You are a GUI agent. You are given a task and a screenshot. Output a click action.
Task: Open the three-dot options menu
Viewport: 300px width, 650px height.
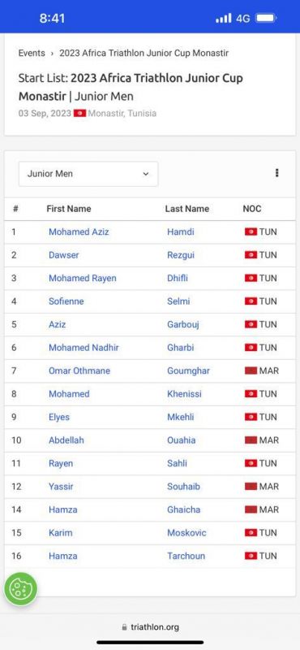276,173
